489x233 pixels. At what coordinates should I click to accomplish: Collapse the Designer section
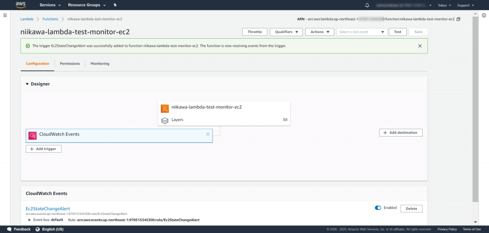click(27, 84)
